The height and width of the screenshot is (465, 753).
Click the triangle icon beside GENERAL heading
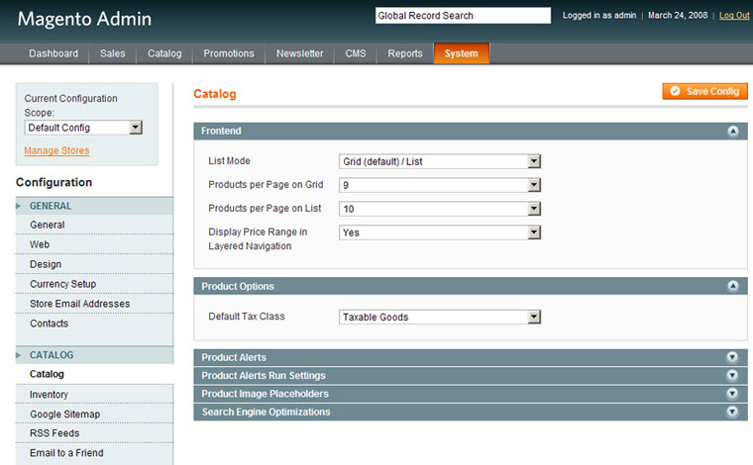coord(19,206)
